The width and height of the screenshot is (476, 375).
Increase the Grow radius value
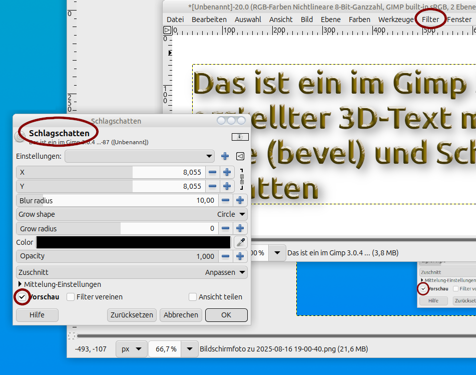pyautogui.click(x=240, y=228)
